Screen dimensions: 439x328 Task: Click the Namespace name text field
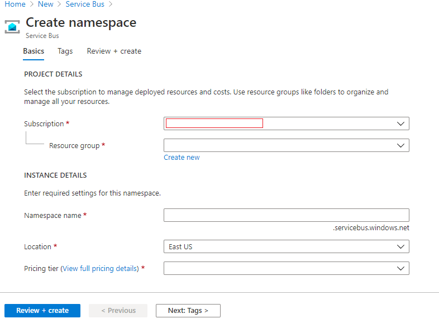pos(286,215)
